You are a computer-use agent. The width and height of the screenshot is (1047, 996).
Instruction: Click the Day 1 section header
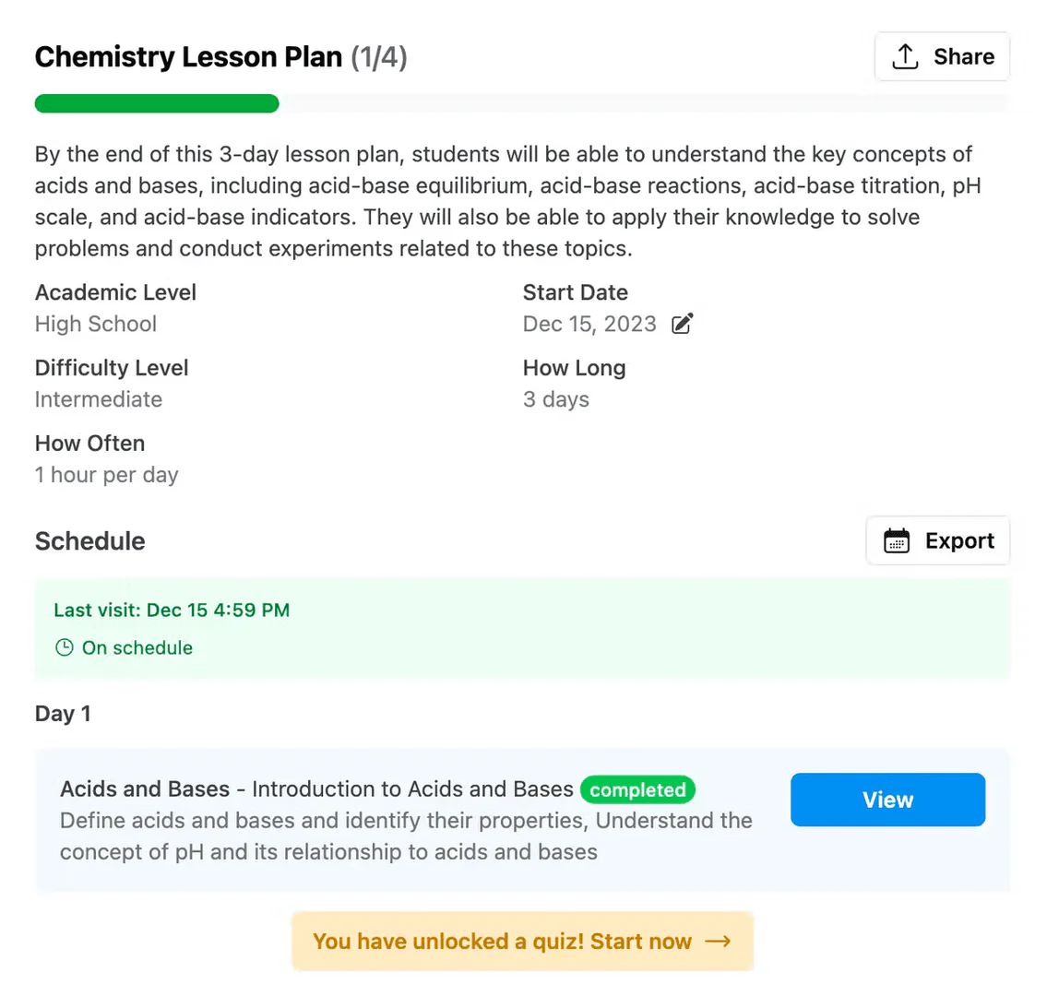point(63,713)
